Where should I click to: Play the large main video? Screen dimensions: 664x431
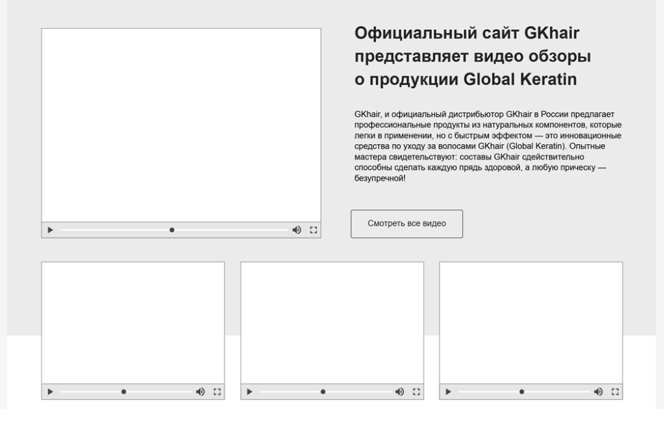tap(50, 230)
